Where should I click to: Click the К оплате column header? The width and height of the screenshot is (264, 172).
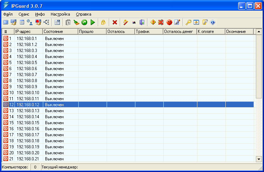[x=211, y=31]
